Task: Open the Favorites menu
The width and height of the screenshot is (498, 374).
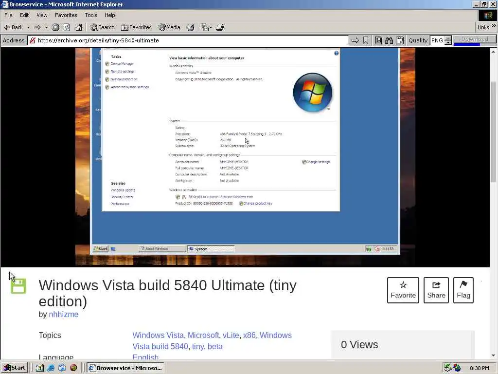Action: 66,15
